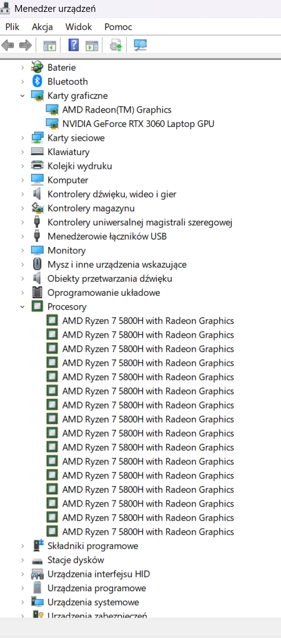Click the Karty sieciowe network icon

(x=37, y=138)
